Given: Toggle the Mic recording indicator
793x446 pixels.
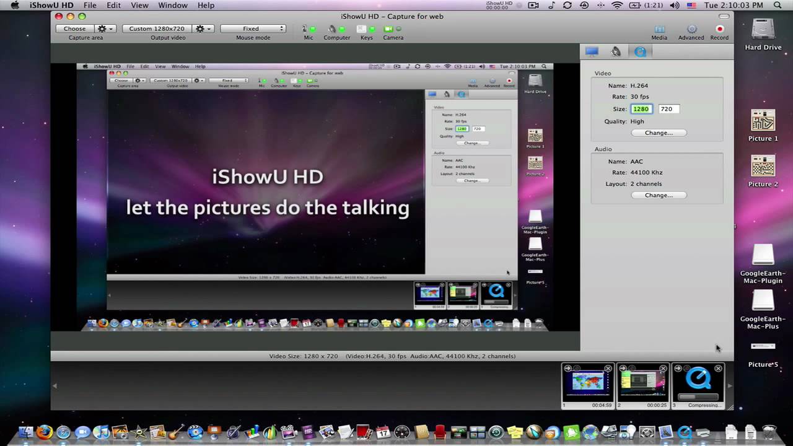Looking at the screenshot, I should coord(308,29).
